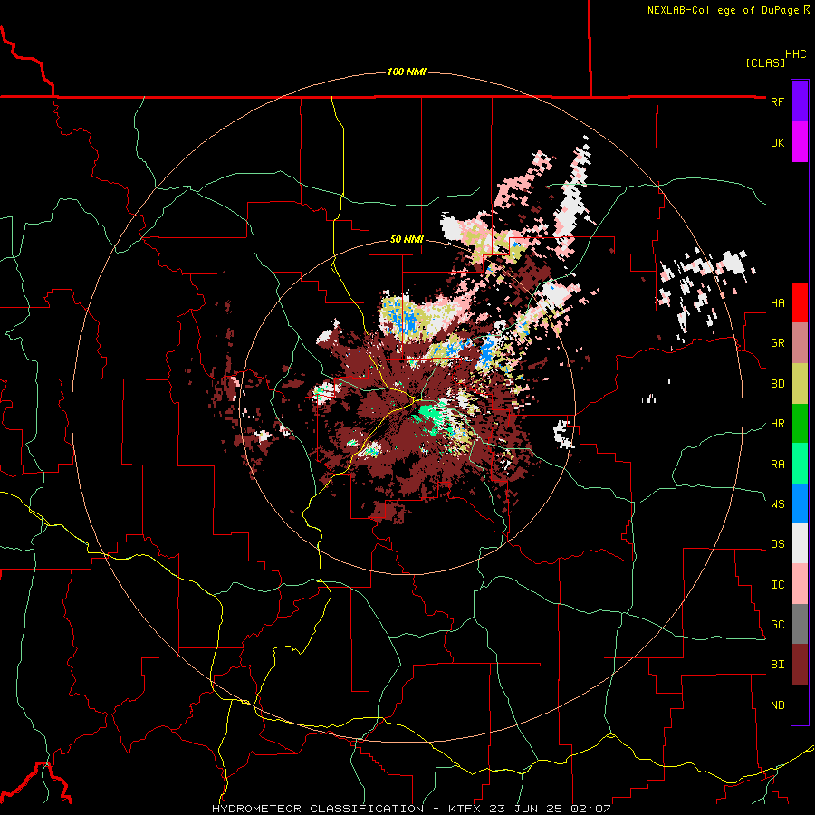Click the HHC product label
Screen dimensions: 815x815
[796, 54]
